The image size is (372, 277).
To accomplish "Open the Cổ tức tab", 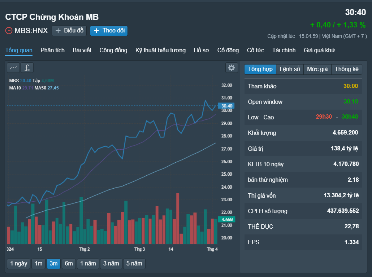I will [255, 50].
